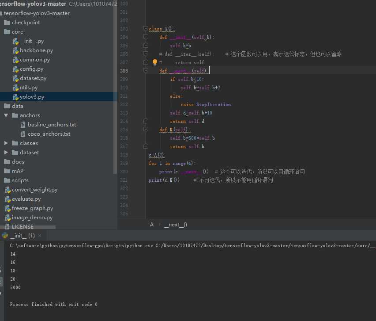This screenshot has height=321, width=376.
Task: Select the core folder
Action: tap(14, 32)
